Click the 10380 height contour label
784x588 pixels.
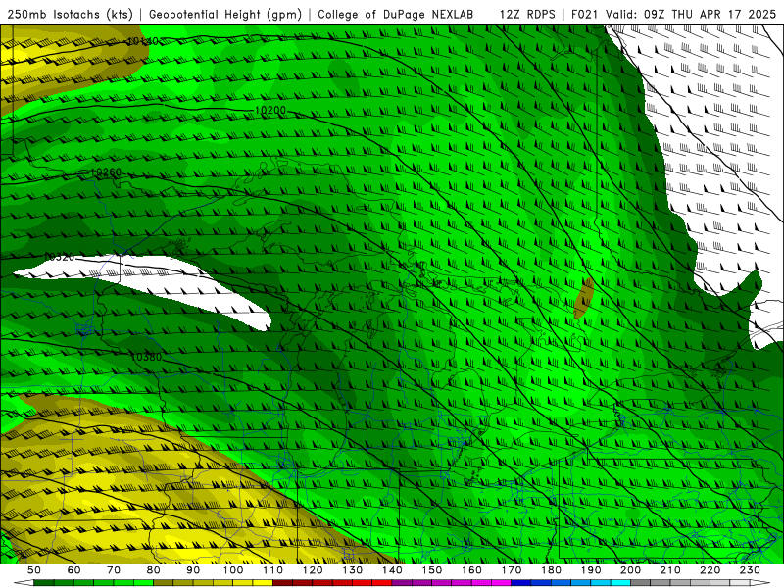pyautogui.click(x=146, y=357)
